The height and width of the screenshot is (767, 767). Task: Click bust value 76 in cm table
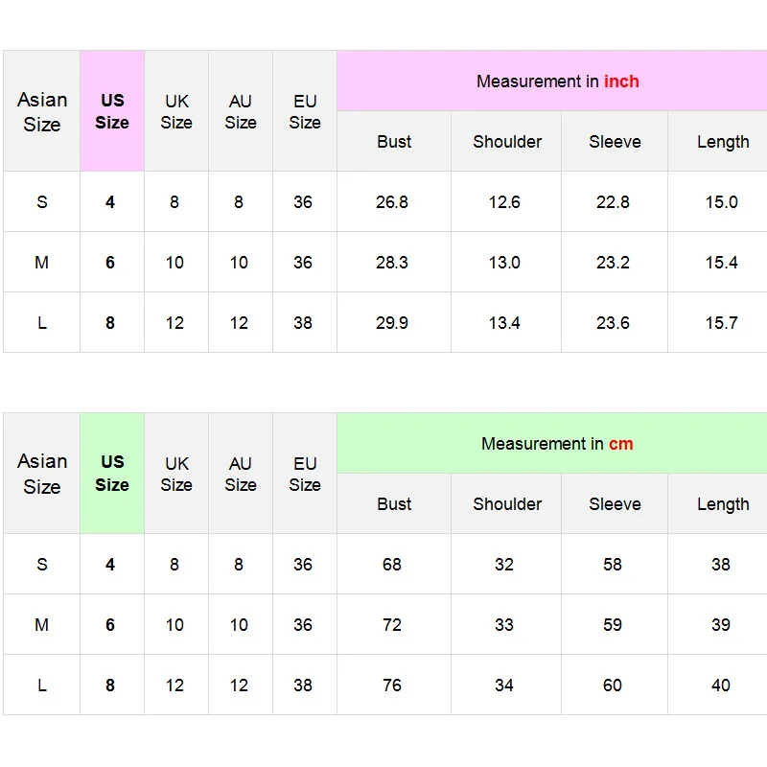[394, 685]
